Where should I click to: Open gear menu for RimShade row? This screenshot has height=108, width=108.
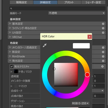click(103, 56)
